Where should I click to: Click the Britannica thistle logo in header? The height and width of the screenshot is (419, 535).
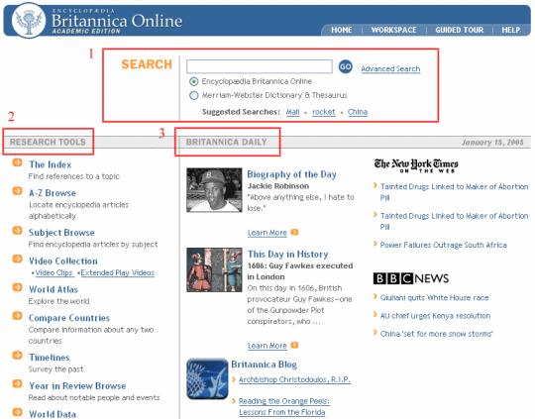29,21
